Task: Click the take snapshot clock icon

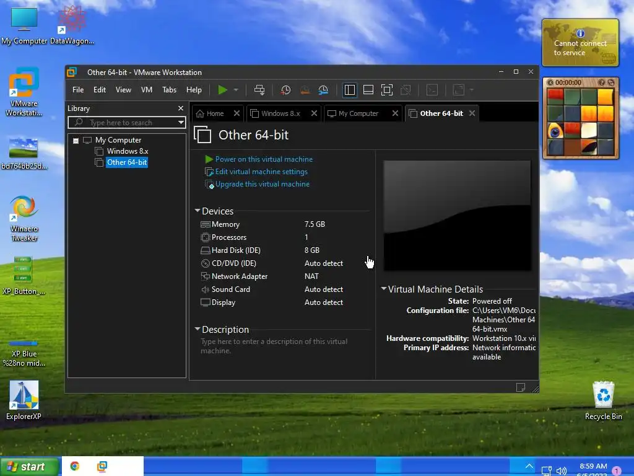Action: pos(285,90)
